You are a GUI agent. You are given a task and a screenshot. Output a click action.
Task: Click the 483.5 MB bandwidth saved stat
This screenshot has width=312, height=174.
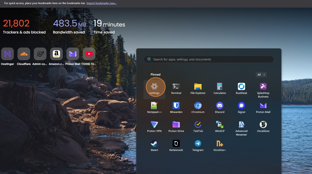point(69,27)
